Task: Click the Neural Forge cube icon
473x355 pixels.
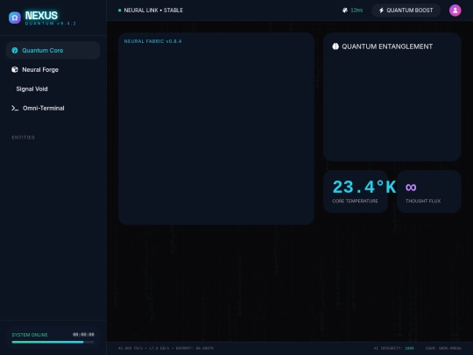Action: point(15,70)
